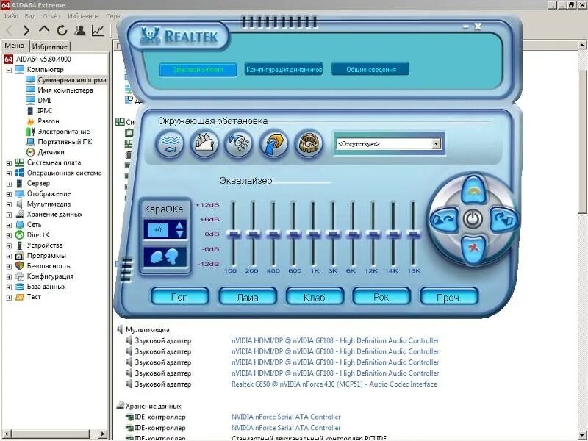588x441 pixels.
Task: Expand the Отображение tree node
Action: click(9, 194)
